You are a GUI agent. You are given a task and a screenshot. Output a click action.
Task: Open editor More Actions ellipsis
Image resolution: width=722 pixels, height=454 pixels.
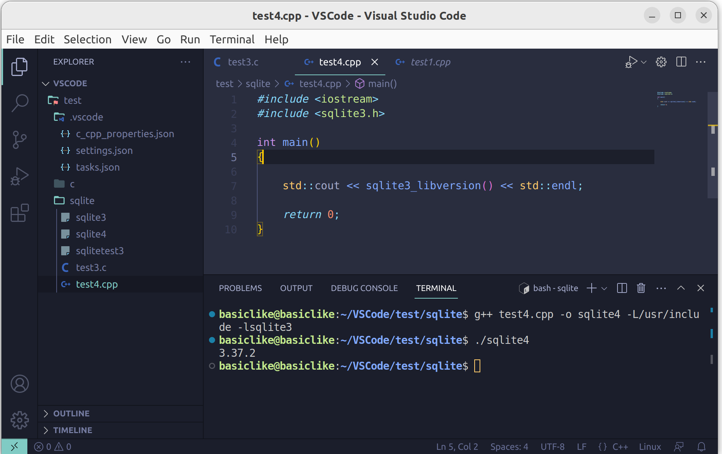(701, 62)
